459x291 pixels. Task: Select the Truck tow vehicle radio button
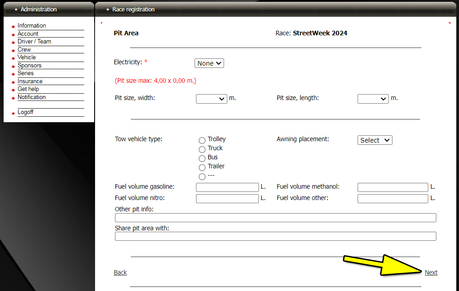pyautogui.click(x=202, y=150)
